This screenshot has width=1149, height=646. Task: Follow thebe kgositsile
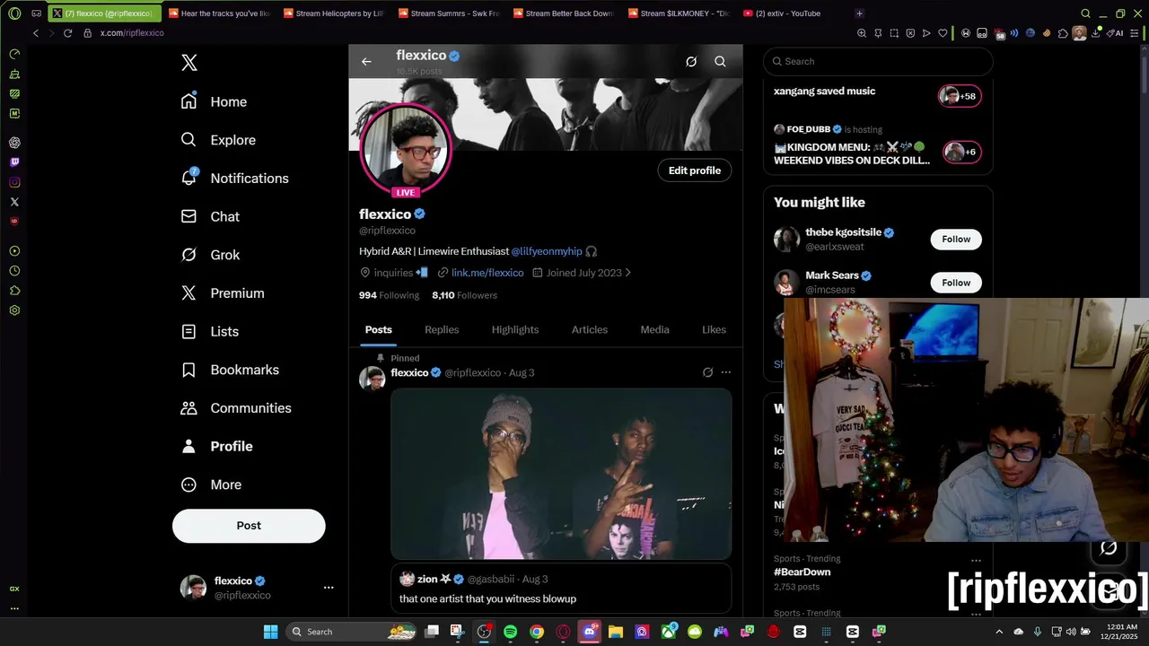[x=956, y=240]
